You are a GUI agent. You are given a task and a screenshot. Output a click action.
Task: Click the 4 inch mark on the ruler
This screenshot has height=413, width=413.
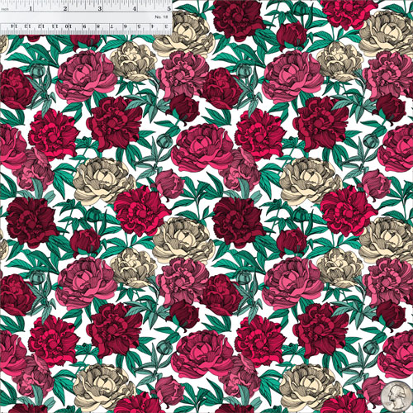135,8
